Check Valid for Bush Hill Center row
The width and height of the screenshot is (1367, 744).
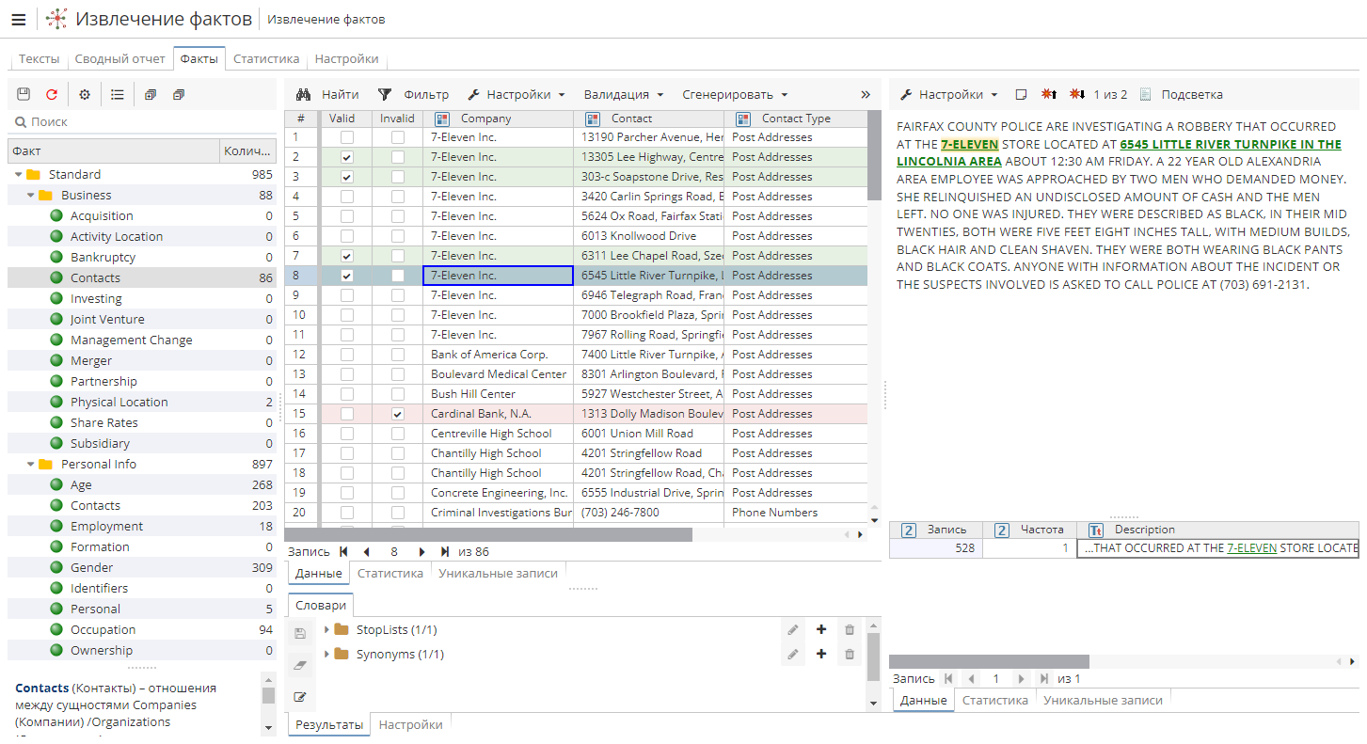(347, 394)
